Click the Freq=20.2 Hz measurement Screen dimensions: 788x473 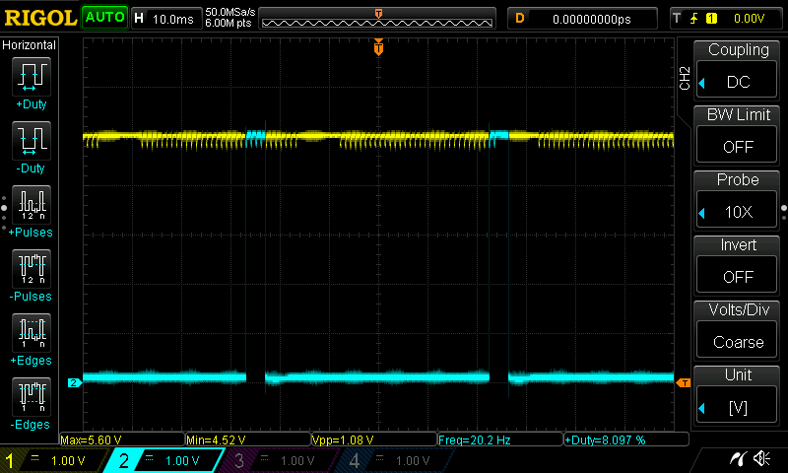(500, 439)
